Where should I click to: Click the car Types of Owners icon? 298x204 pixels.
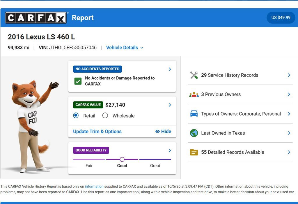[194, 114]
